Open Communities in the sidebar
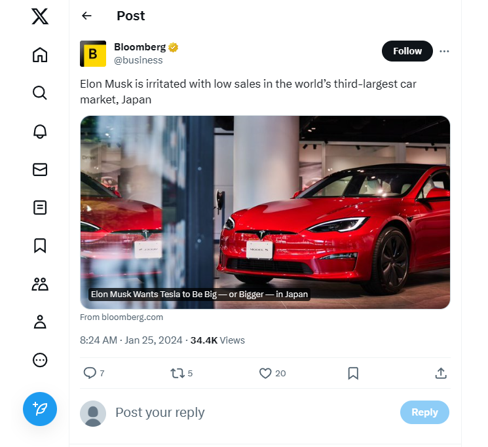The image size is (488, 447). coord(40,284)
